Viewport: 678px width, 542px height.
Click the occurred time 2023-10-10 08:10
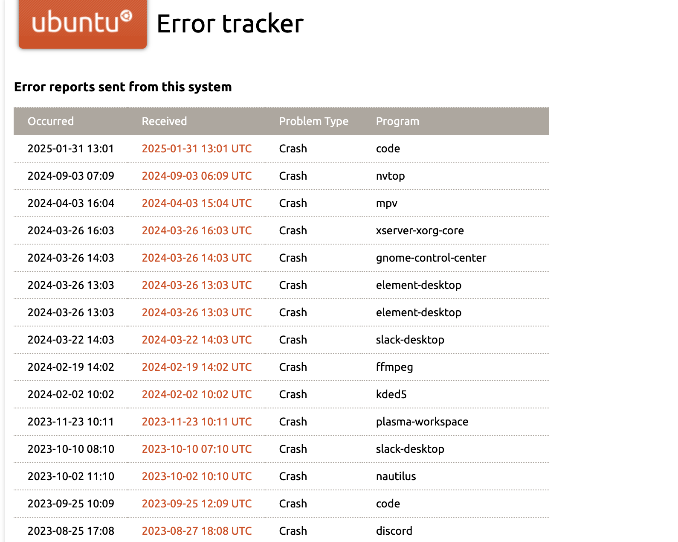[x=71, y=449]
